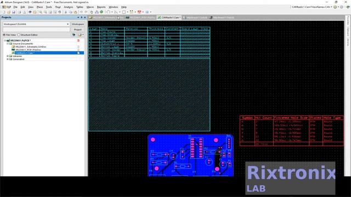Viewport: 351px width, 197px height.
Task: Open the Reports menu
Action: click(101, 7)
